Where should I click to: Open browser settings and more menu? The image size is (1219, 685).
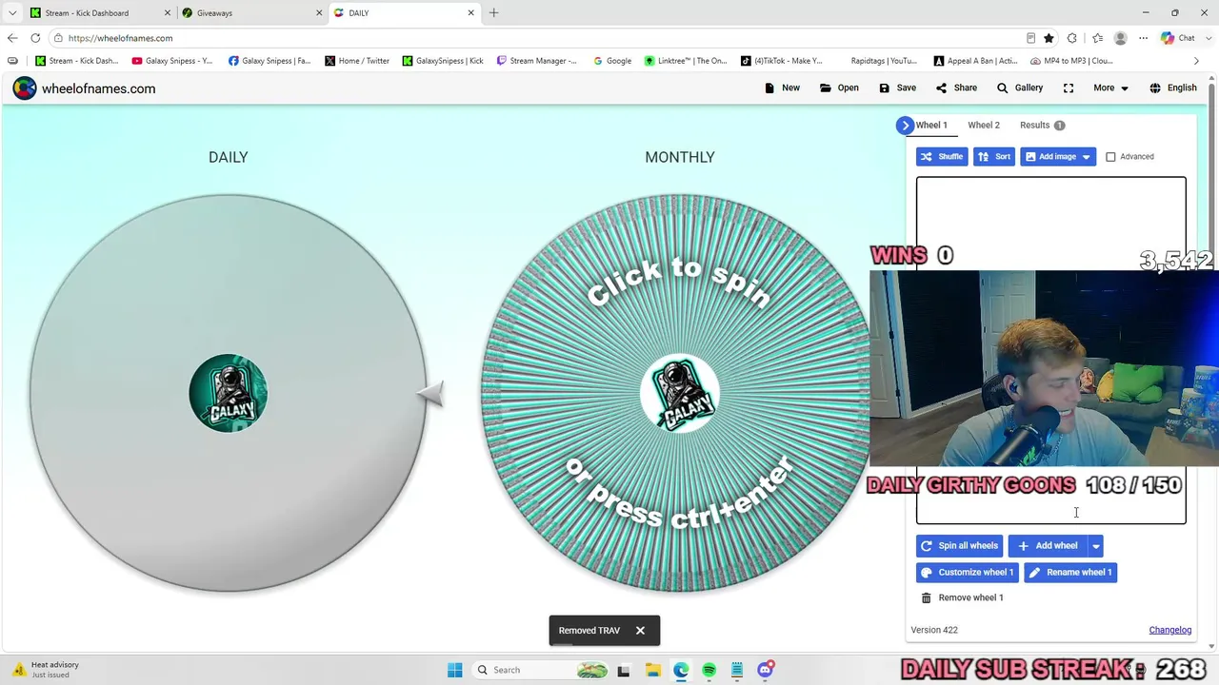pos(1144,38)
